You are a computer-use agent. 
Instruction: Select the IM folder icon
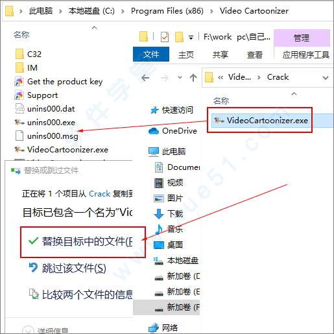pos(19,67)
